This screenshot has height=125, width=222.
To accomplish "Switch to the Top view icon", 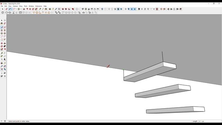I will point(86,9).
